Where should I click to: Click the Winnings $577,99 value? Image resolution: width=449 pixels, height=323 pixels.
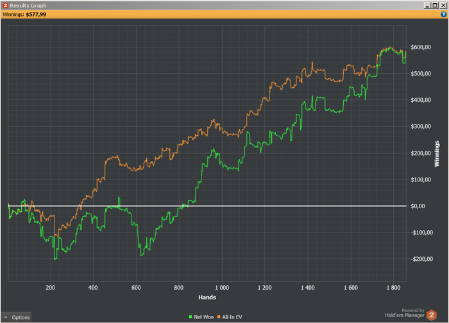36,15
